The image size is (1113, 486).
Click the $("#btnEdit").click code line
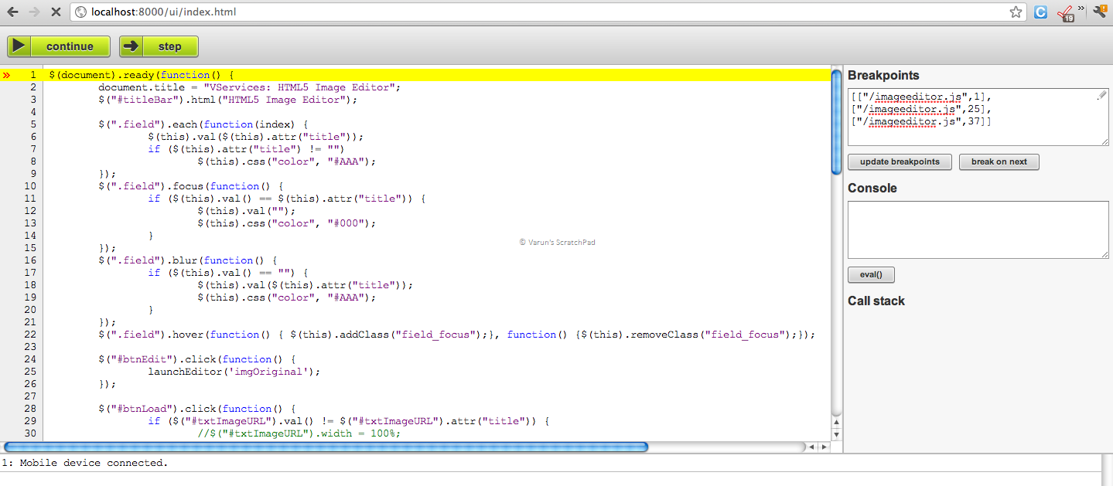point(196,359)
